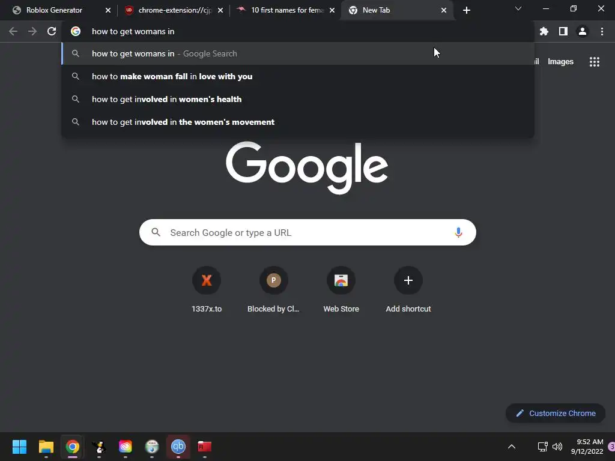
Task: Open the Chrome three-dot menu
Action: (x=602, y=31)
